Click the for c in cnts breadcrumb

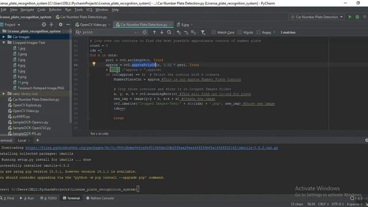pos(99,133)
